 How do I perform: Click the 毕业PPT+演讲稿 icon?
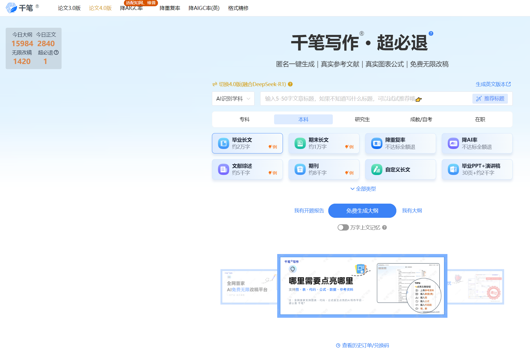453,169
